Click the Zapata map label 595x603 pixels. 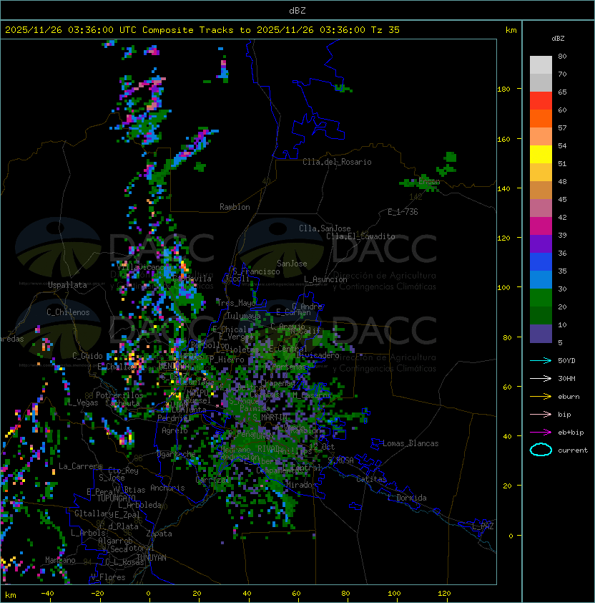(x=159, y=534)
